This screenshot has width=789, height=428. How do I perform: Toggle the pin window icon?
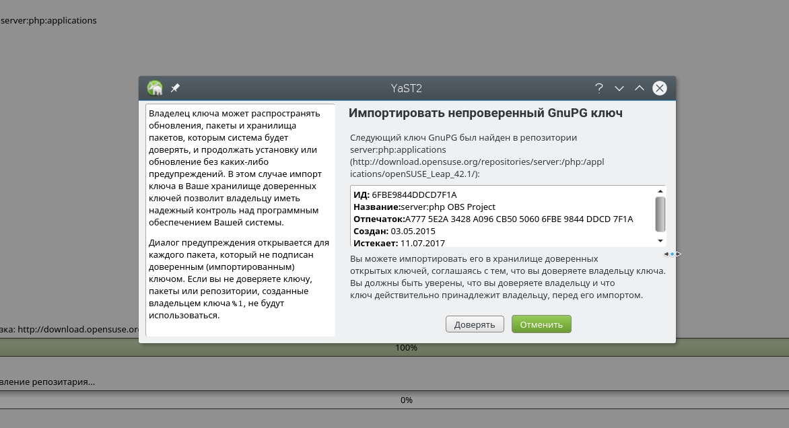(175, 88)
